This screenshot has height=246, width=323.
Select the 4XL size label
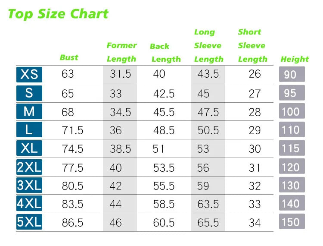point(29,203)
